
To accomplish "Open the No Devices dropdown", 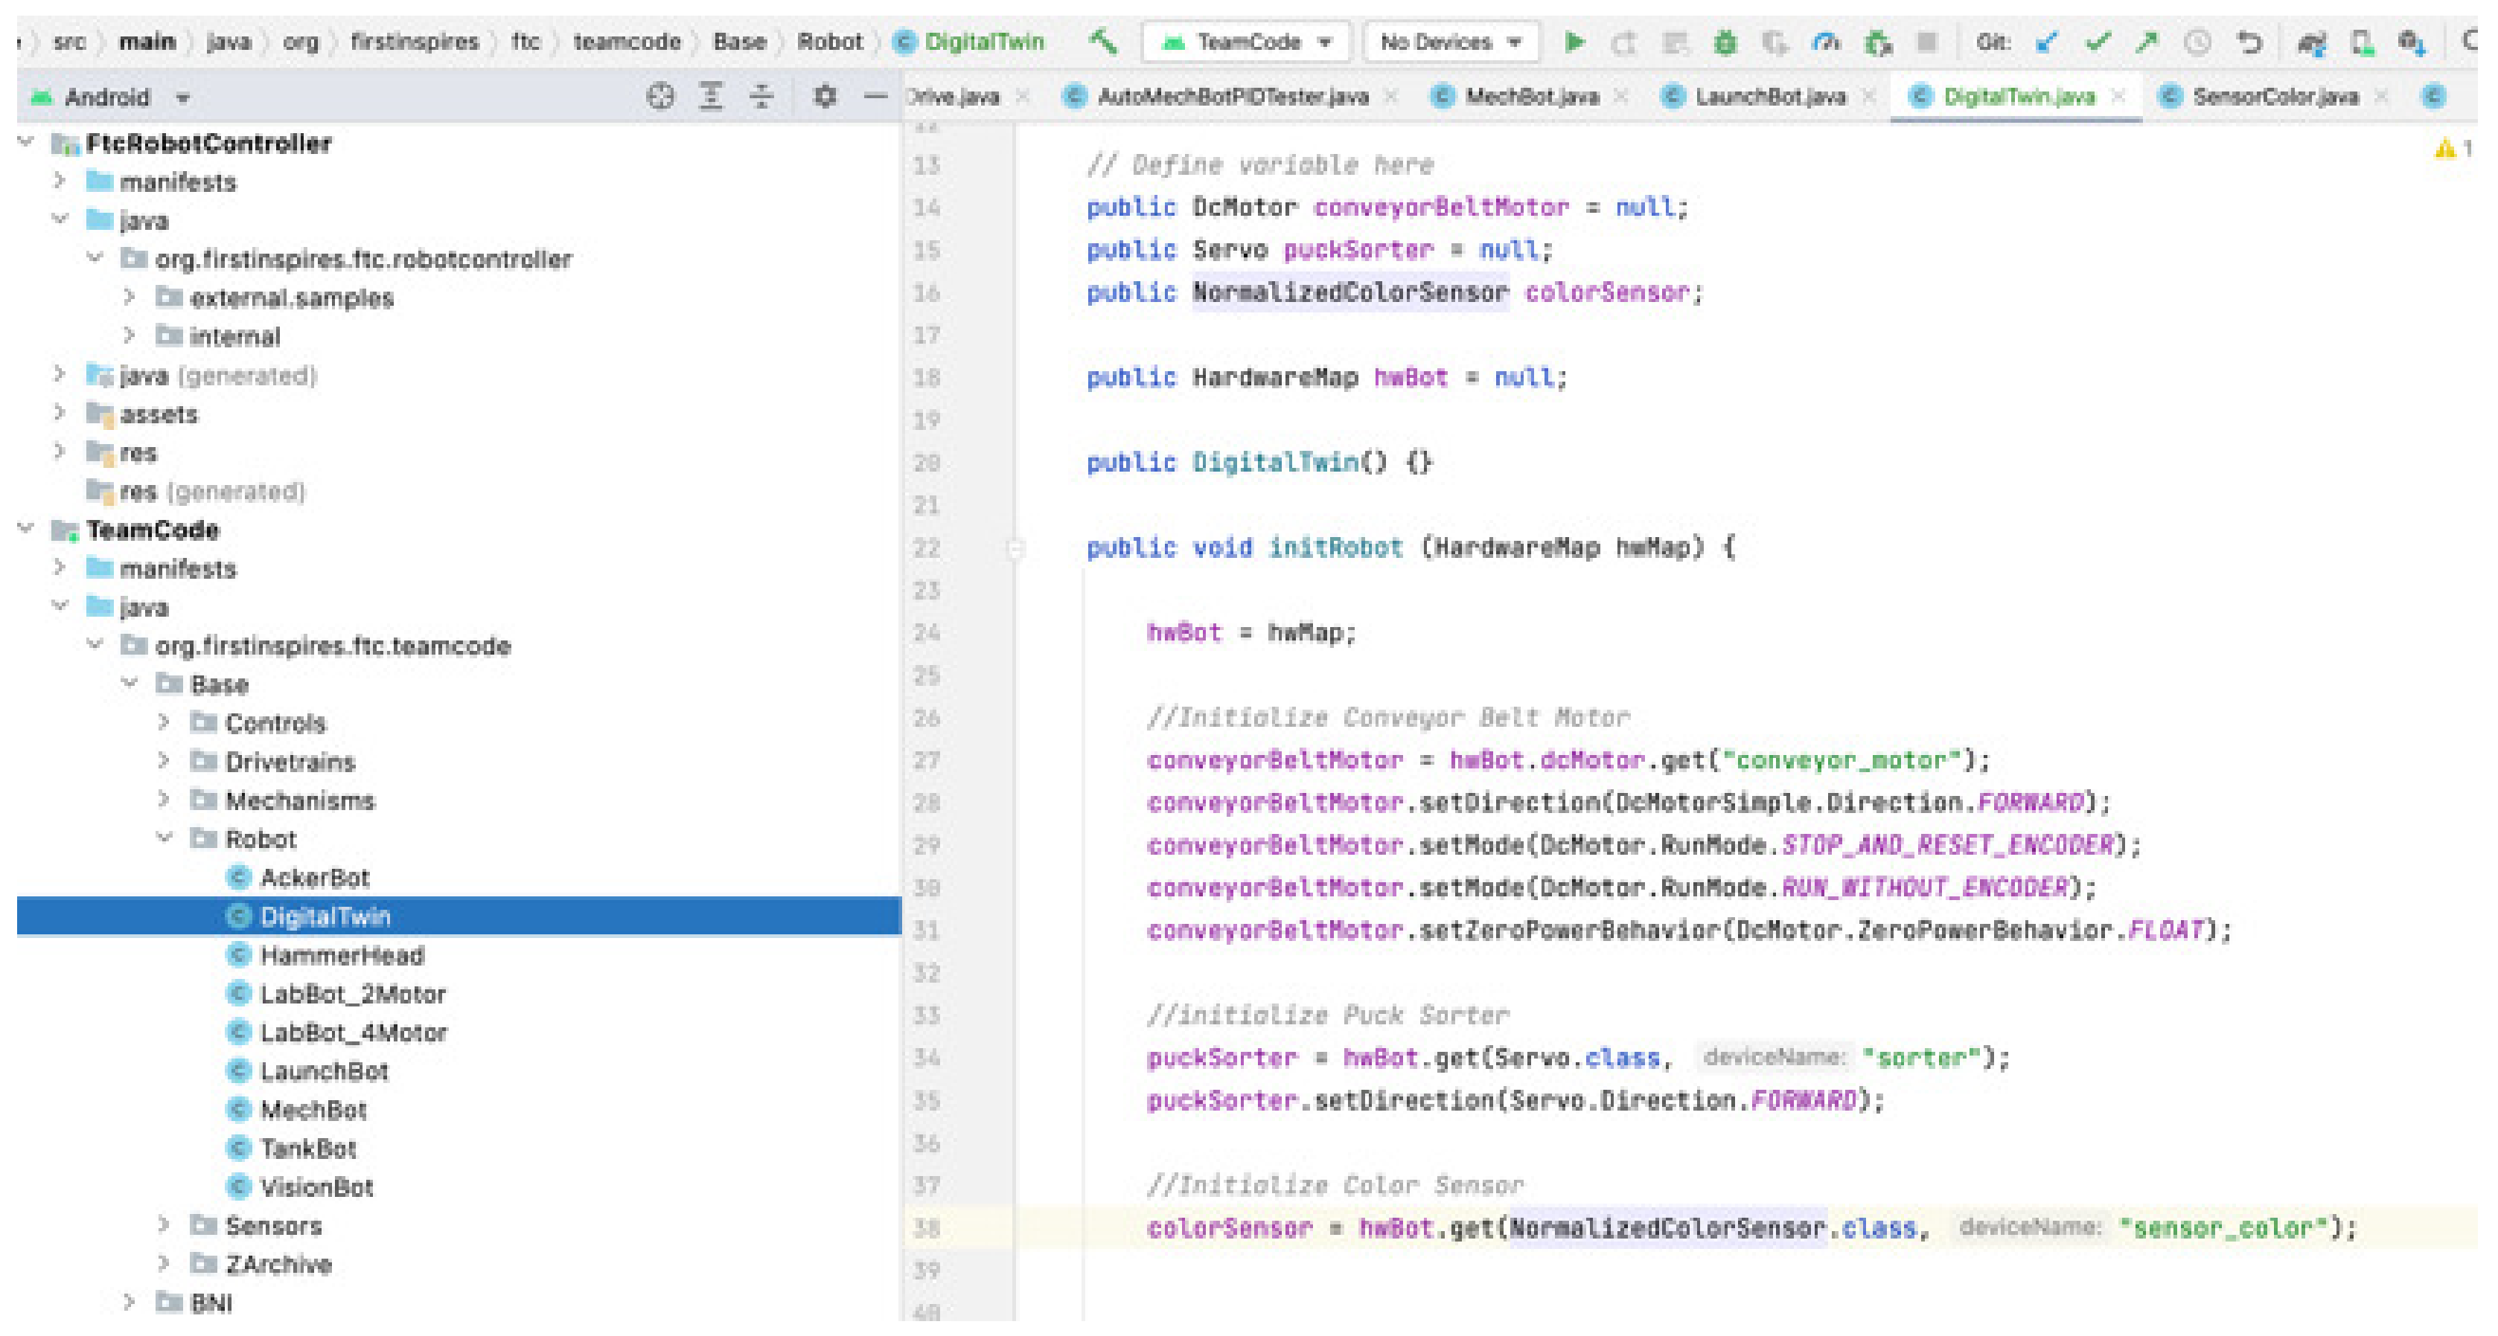I will point(1450,42).
